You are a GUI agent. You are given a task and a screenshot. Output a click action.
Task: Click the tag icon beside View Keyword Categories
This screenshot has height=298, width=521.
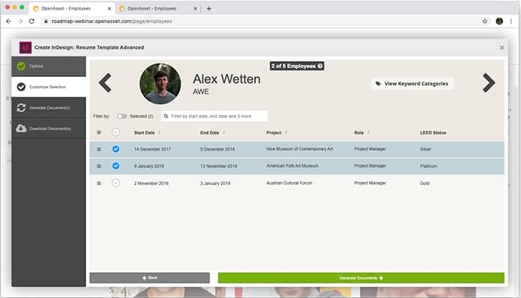[378, 83]
